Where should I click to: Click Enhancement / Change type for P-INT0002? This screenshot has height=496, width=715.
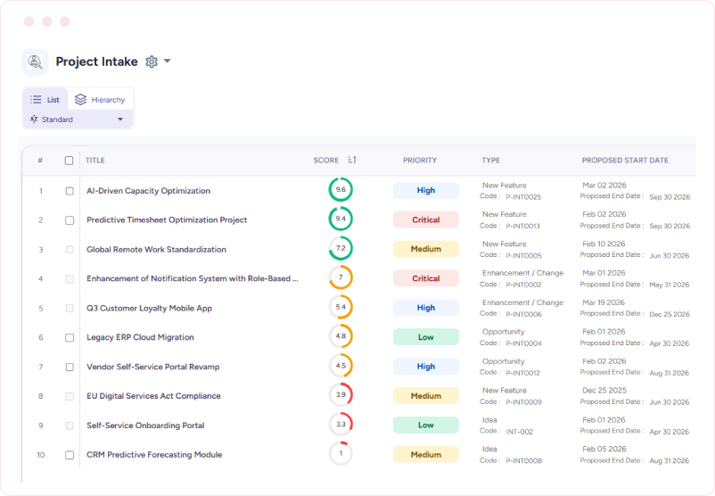523,273
